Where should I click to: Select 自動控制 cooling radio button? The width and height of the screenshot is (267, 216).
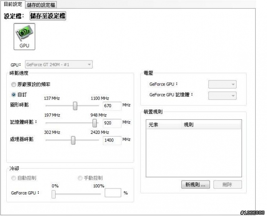[x=13, y=178]
